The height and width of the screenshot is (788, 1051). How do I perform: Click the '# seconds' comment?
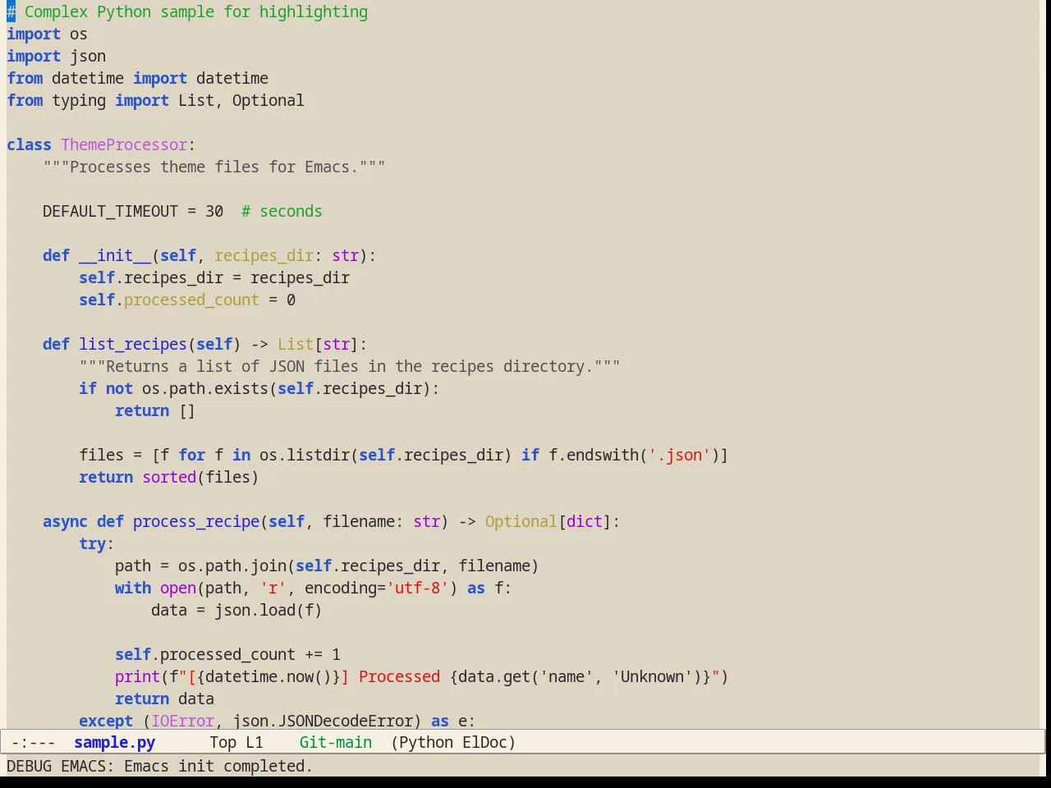[282, 212]
